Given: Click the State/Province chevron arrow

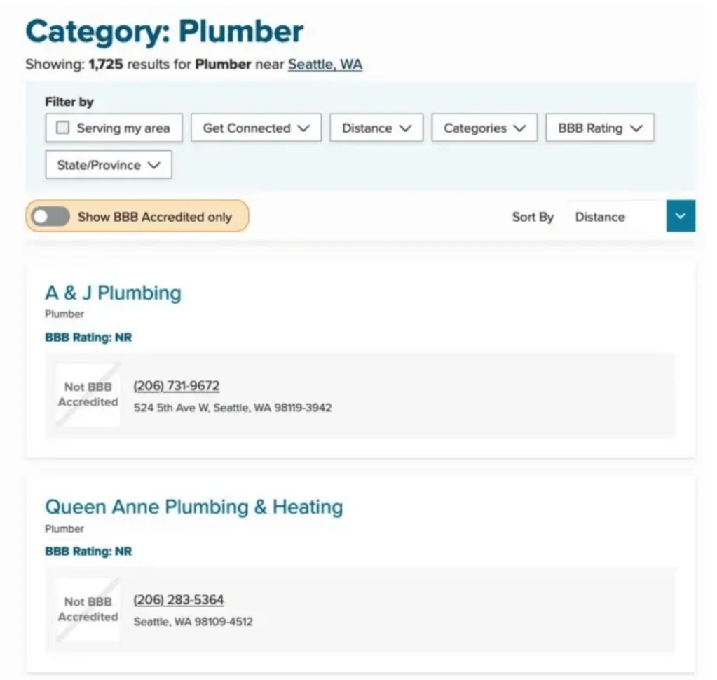Looking at the screenshot, I should [x=154, y=166].
